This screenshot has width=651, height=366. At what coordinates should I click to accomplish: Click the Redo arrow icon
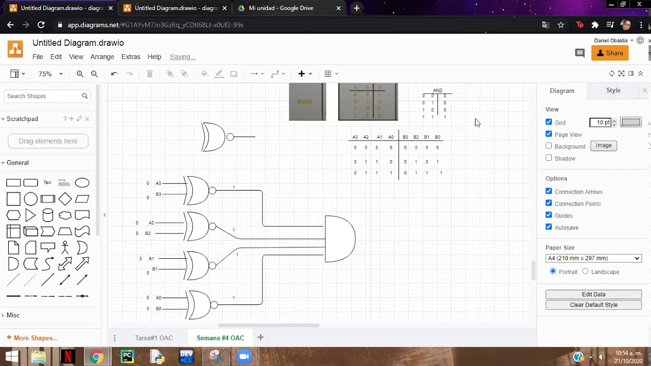click(129, 74)
